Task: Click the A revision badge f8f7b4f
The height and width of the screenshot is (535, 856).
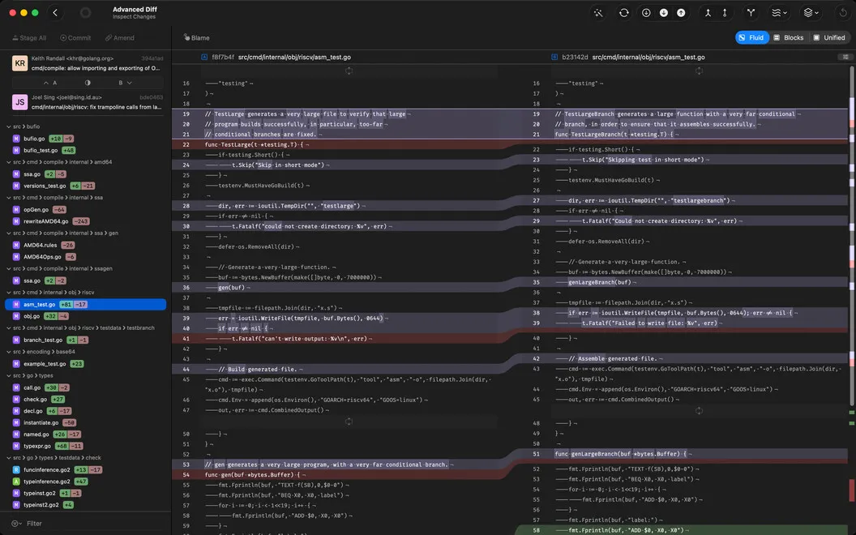Action: [x=204, y=57]
